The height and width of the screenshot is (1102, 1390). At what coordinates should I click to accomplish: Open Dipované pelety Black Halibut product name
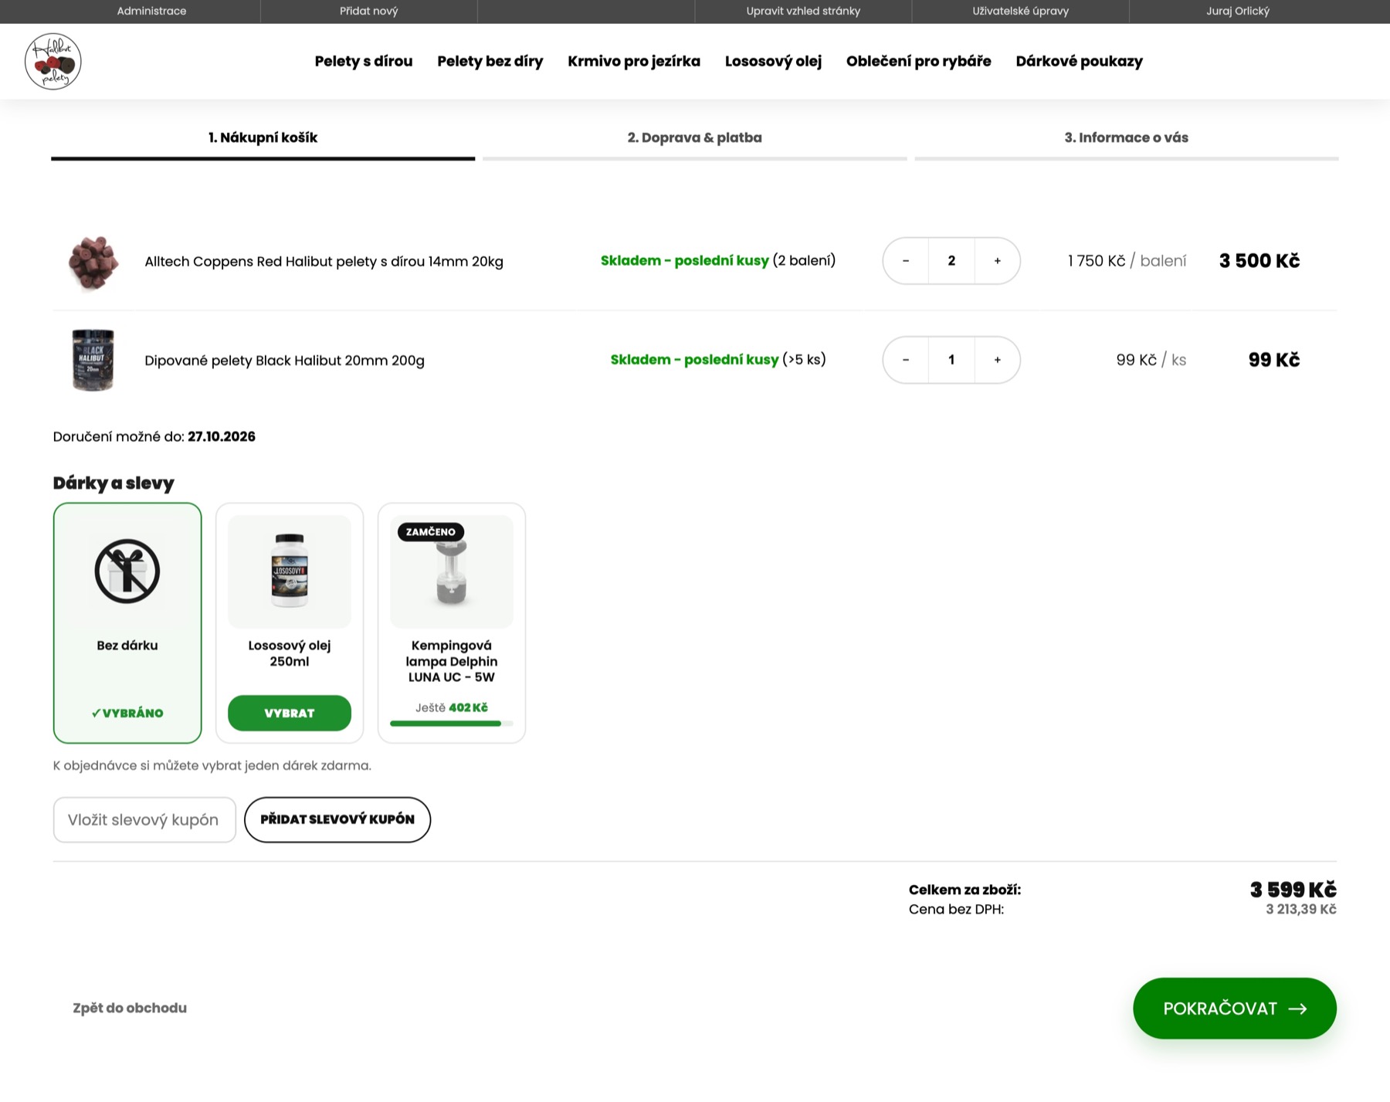tap(284, 360)
